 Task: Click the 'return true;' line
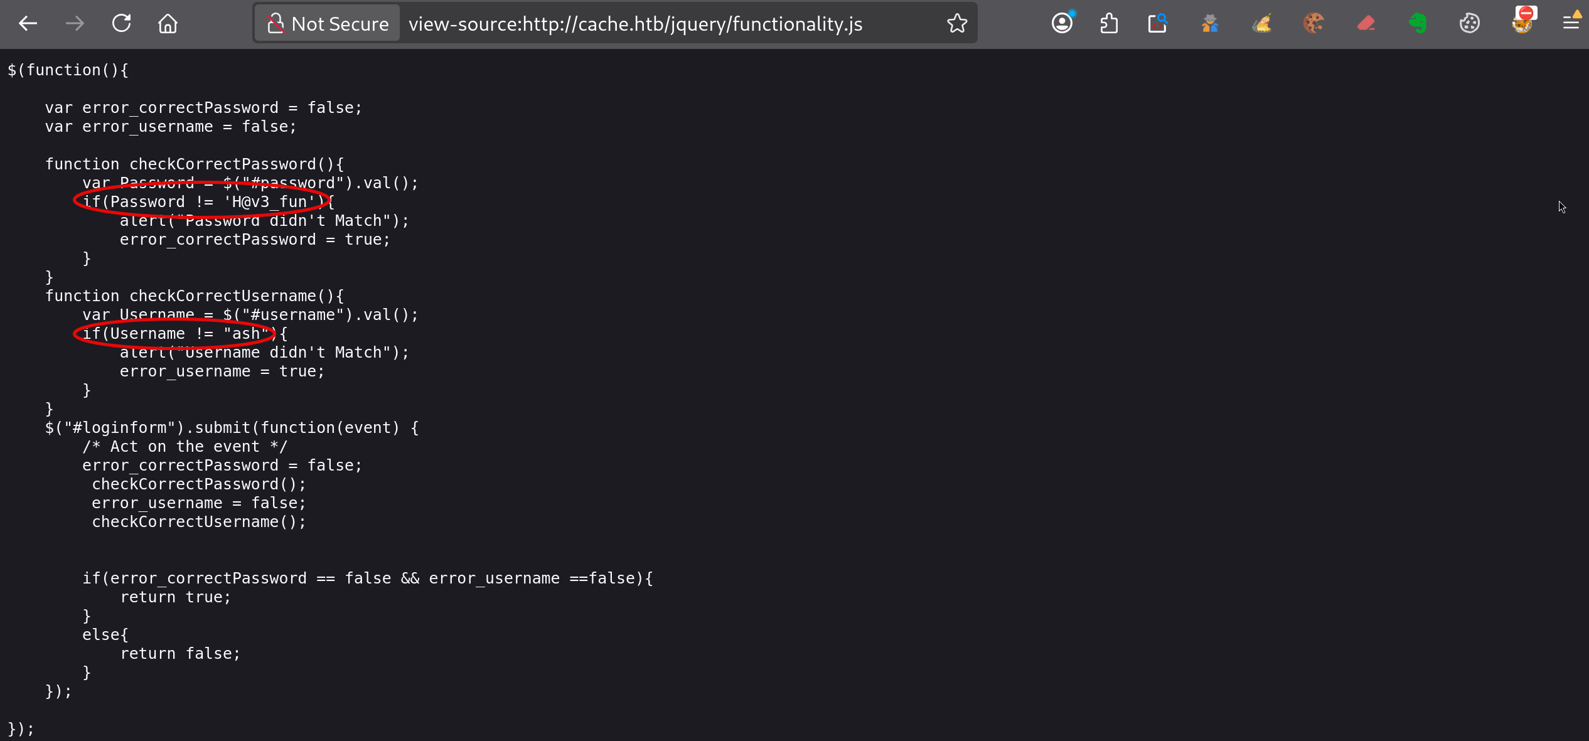176,597
